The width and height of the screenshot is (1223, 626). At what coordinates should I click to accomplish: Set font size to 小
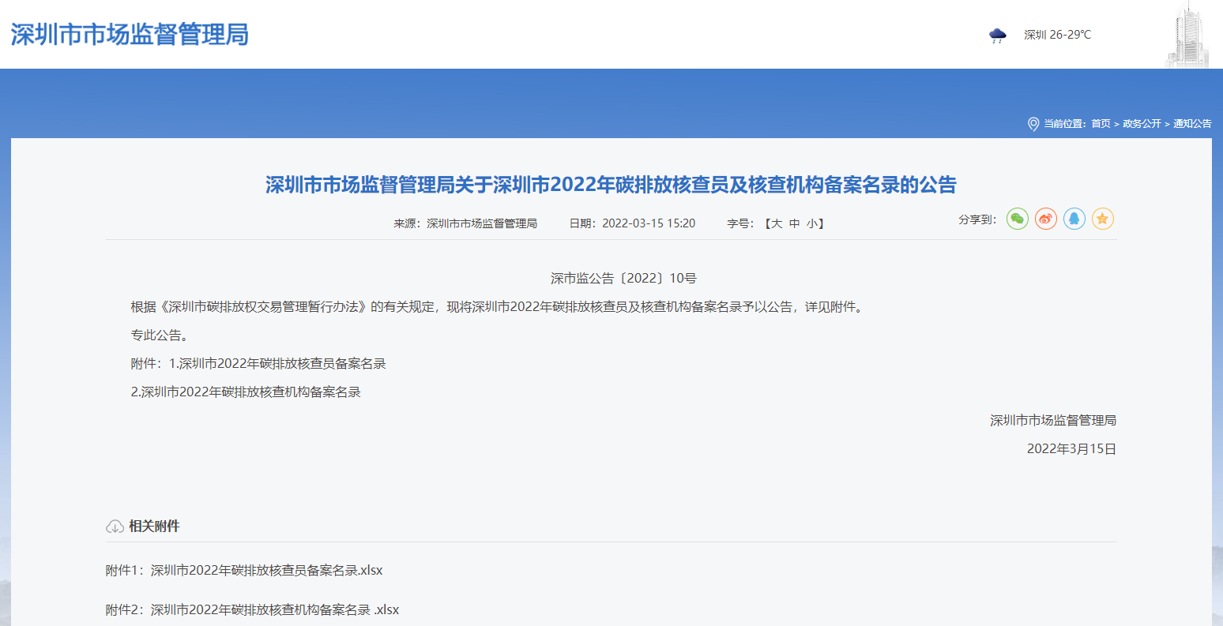click(x=812, y=223)
